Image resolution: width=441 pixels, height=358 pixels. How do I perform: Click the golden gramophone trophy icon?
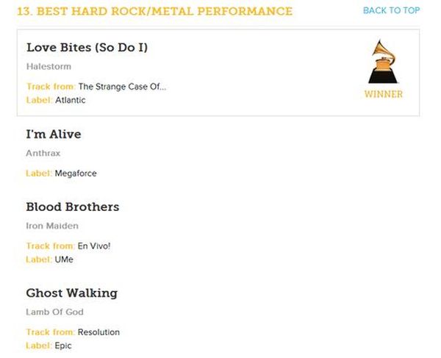[383, 62]
